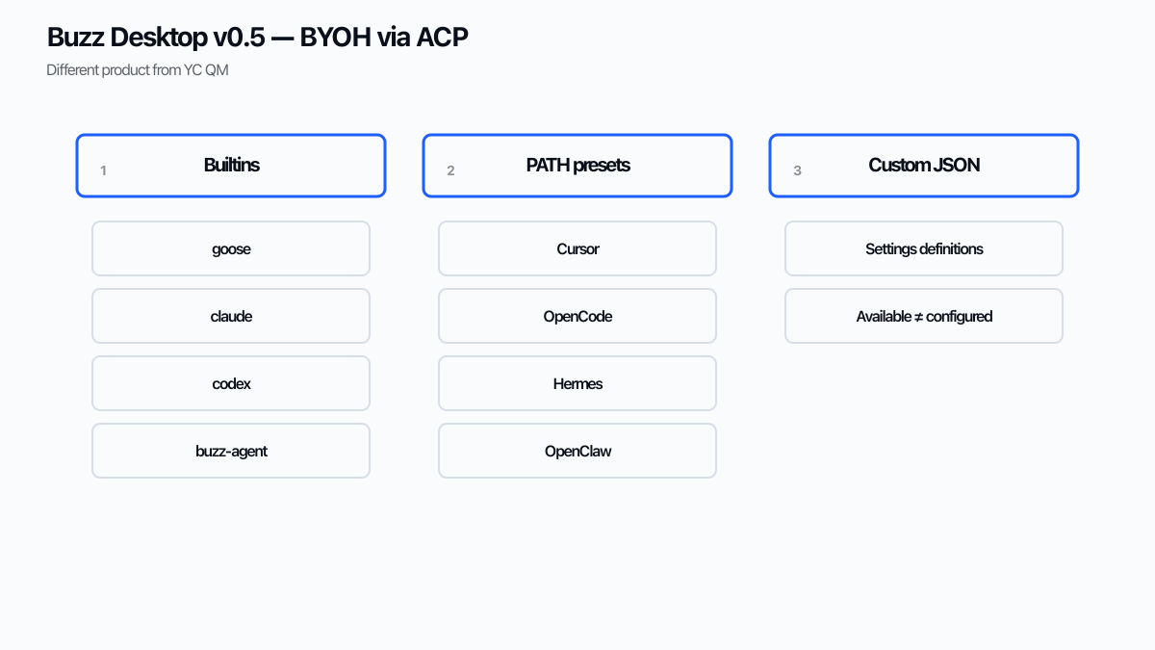
Task: Click the Settings definitions box
Action: pyautogui.click(x=924, y=248)
